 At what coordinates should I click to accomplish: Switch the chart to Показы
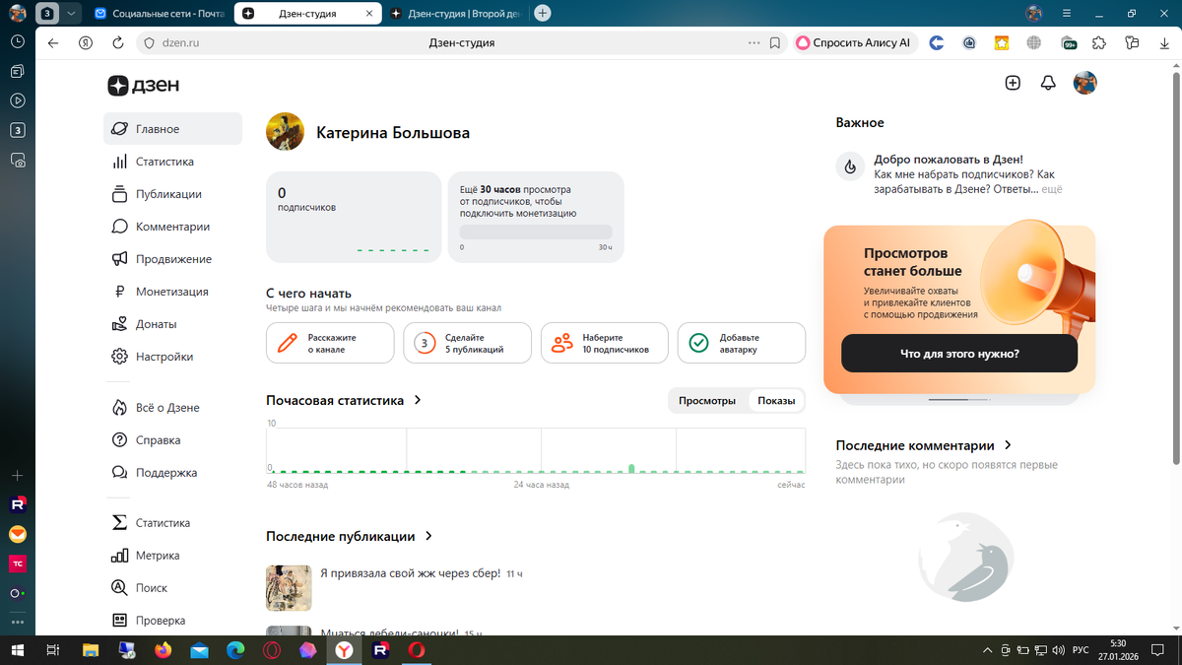tap(776, 401)
